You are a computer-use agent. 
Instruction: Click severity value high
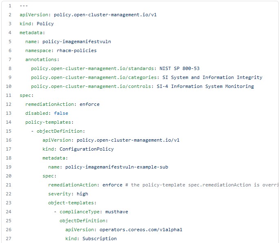point(82,194)
